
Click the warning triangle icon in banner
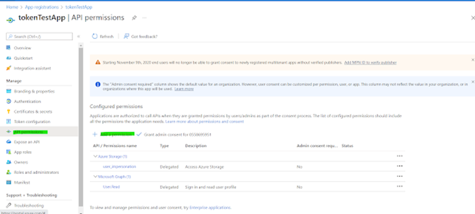tap(97, 62)
